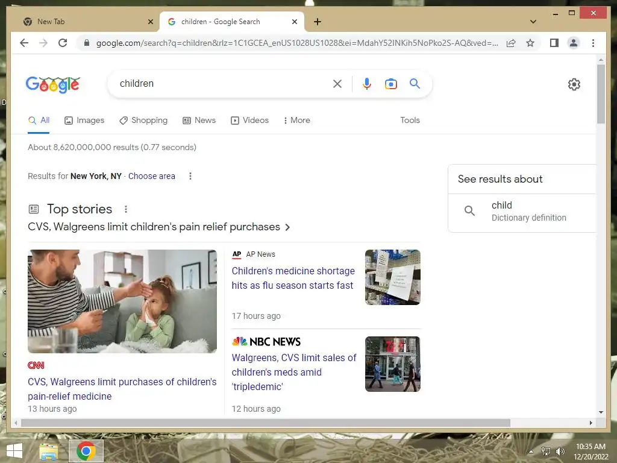Click the address bar URL
The height and width of the screenshot is (463, 617).
tap(297, 43)
